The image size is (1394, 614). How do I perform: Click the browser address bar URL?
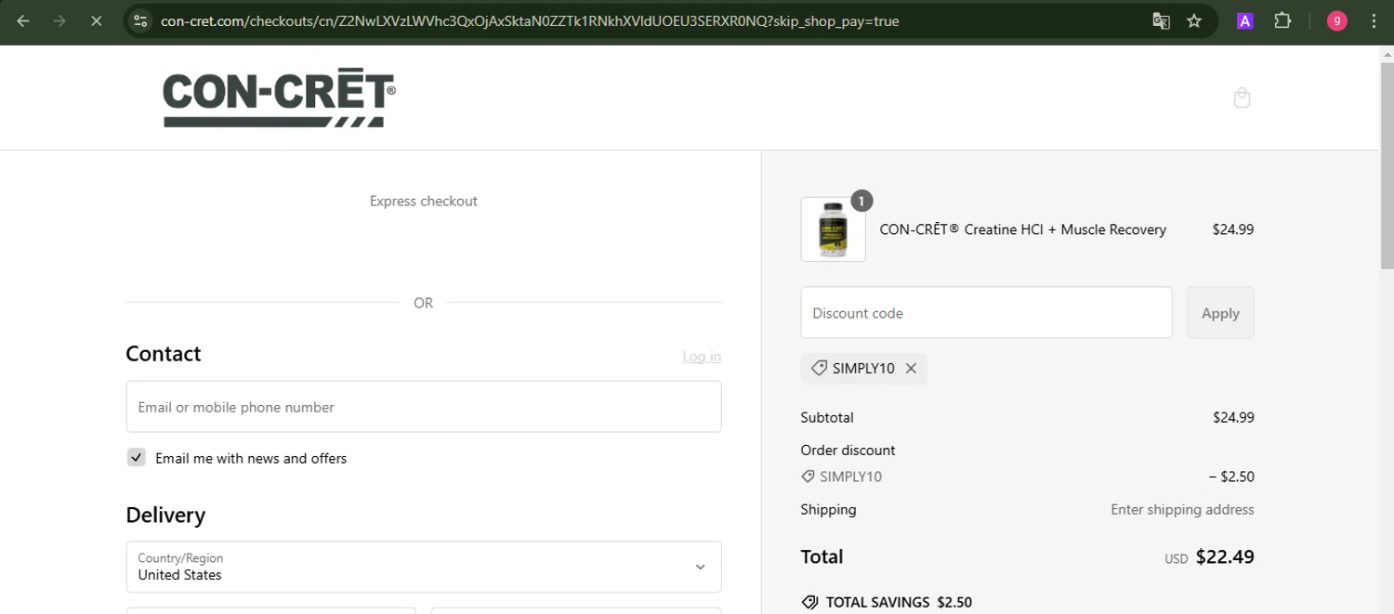click(x=530, y=20)
